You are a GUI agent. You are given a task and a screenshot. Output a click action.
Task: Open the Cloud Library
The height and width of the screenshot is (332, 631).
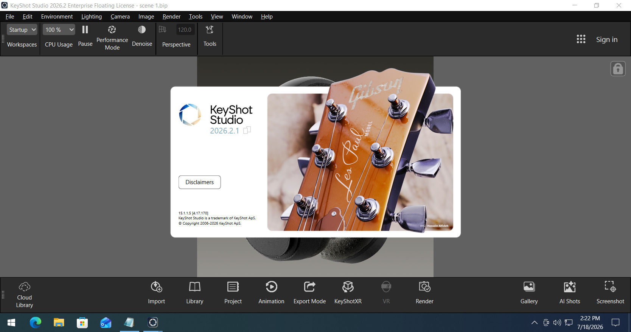tap(25, 295)
